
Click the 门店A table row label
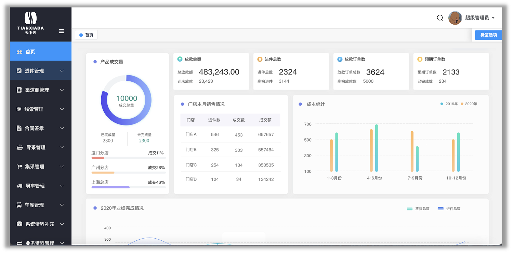191,134
